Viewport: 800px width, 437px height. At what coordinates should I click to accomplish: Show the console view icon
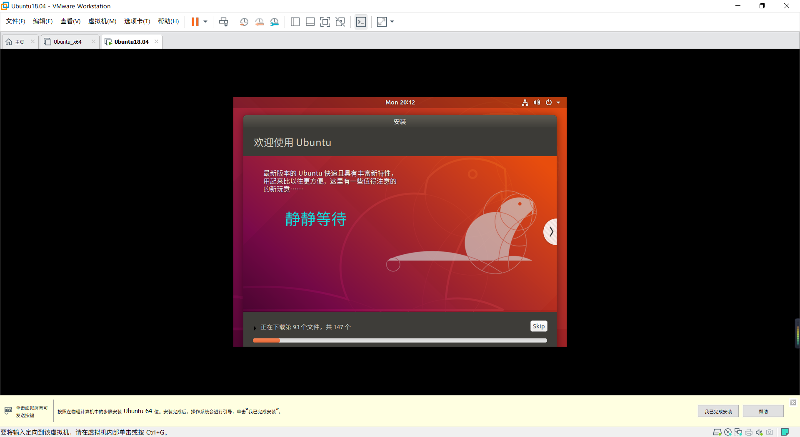[x=361, y=22]
